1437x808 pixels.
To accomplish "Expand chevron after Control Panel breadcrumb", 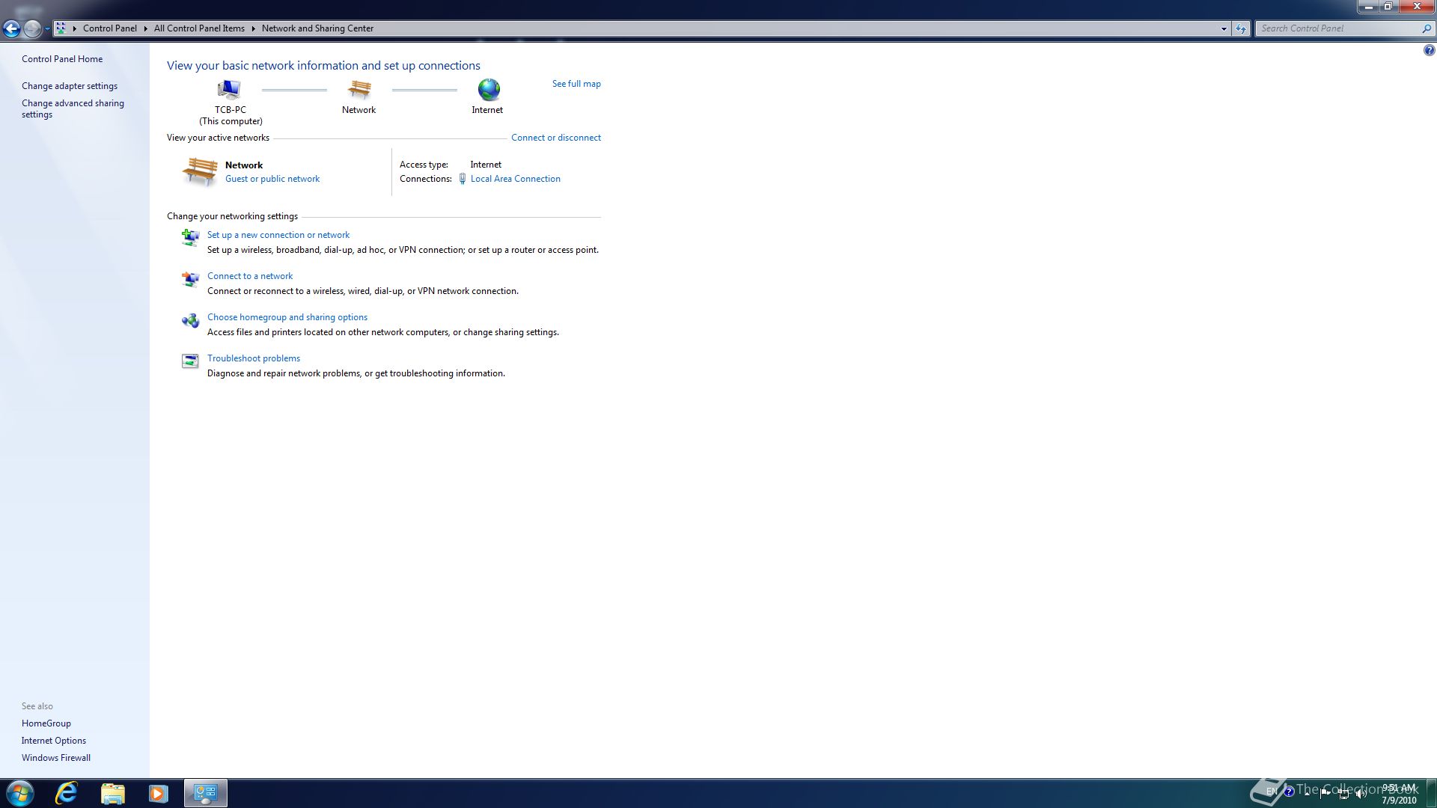I will pyautogui.click(x=145, y=28).
